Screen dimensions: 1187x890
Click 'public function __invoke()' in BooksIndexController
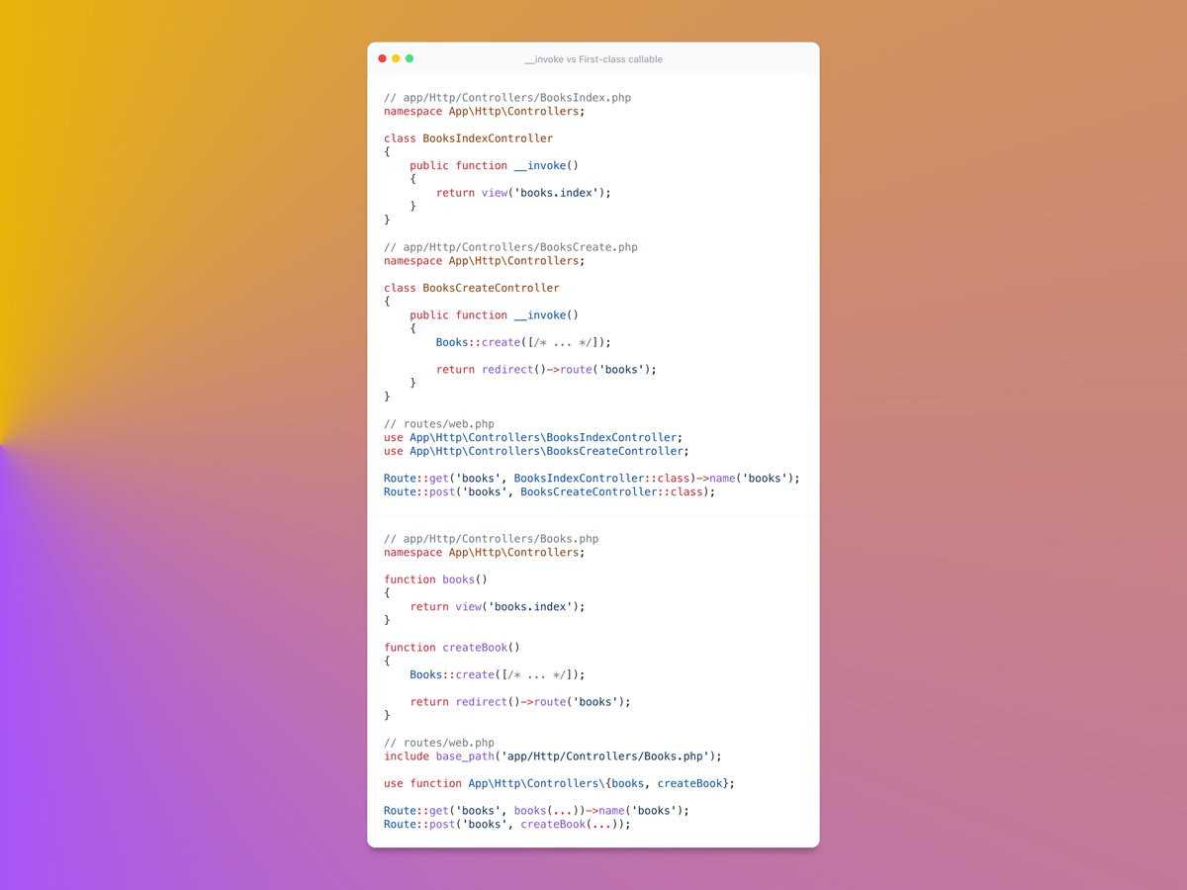click(495, 166)
